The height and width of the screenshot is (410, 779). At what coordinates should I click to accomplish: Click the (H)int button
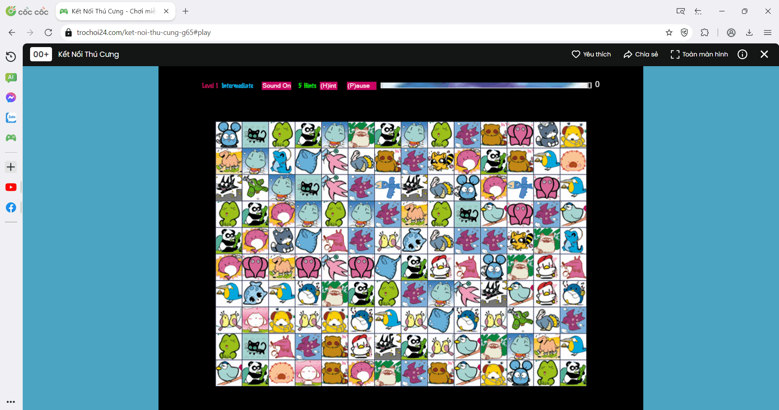(x=328, y=86)
